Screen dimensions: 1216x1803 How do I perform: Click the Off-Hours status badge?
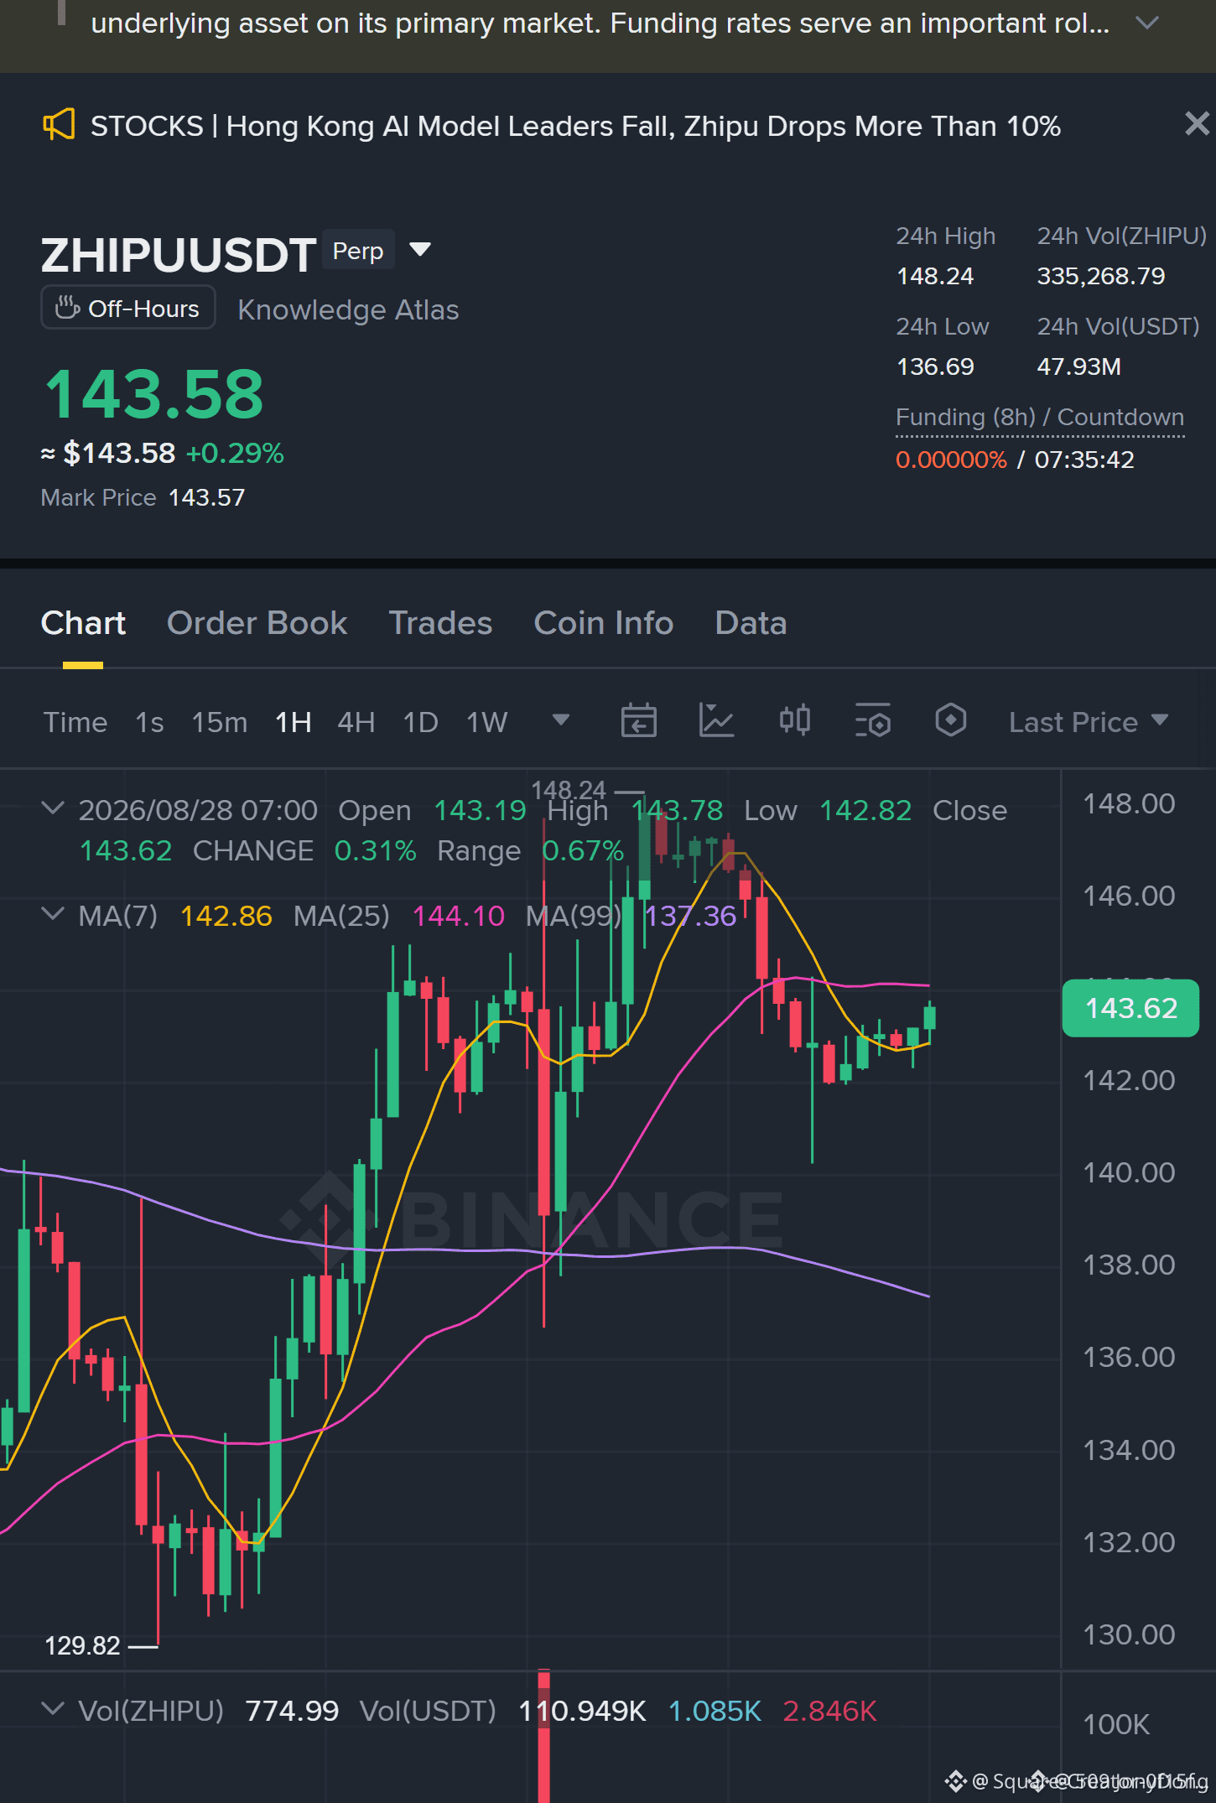[x=128, y=308]
